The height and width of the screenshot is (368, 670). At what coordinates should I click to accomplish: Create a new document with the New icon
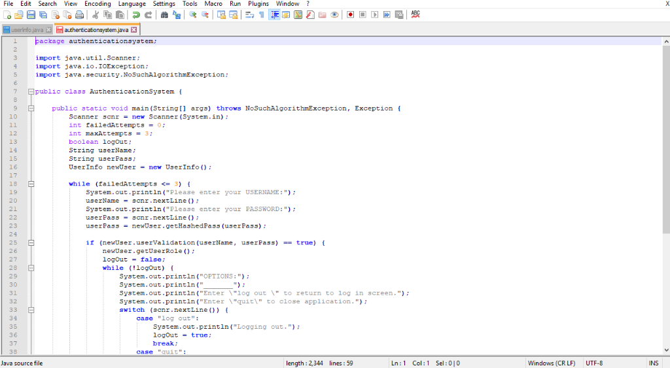pyautogui.click(x=7, y=15)
